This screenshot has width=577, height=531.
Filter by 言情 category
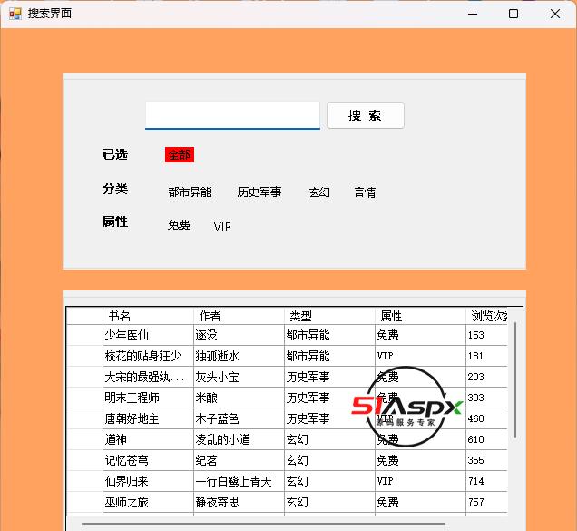(365, 192)
